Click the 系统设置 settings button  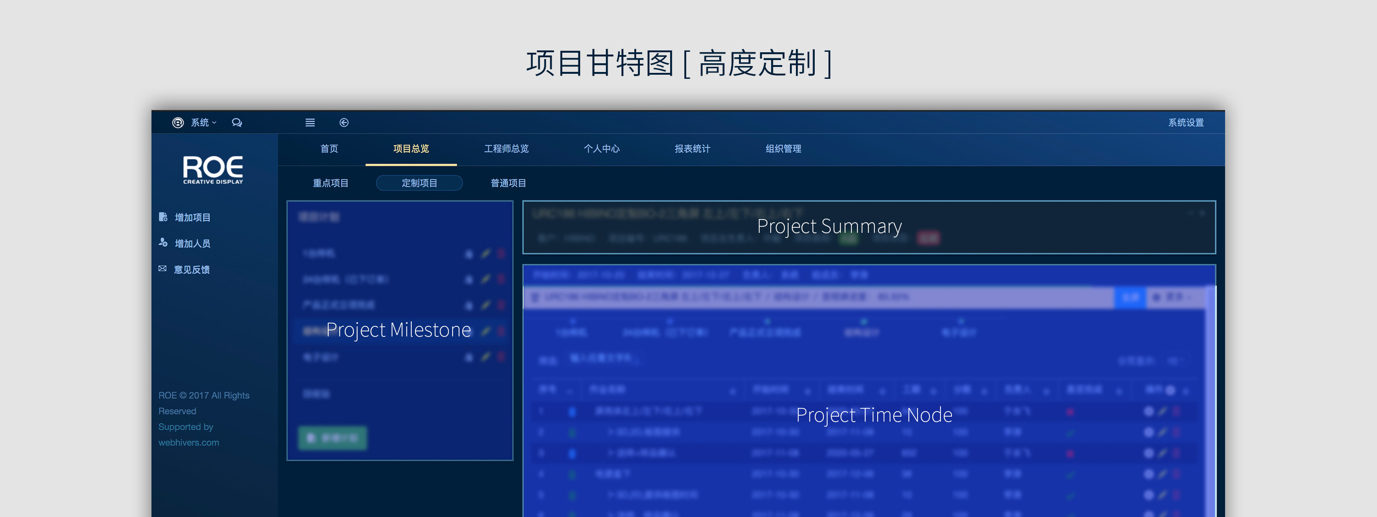pos(1187,123)
